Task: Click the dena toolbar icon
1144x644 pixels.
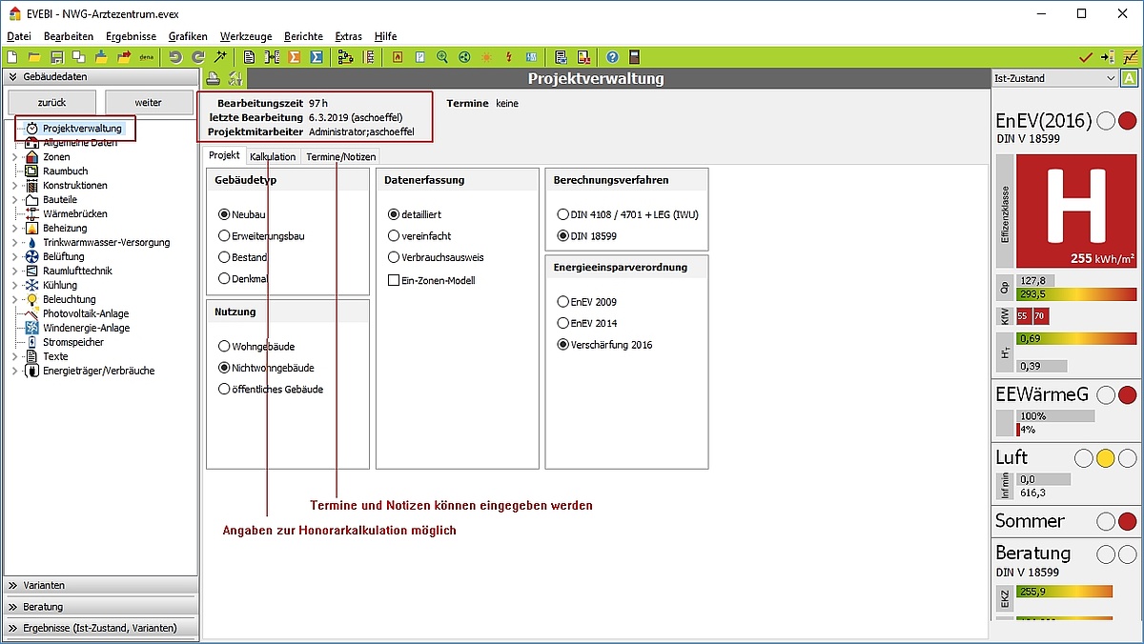Action: (x=147, y=57)
